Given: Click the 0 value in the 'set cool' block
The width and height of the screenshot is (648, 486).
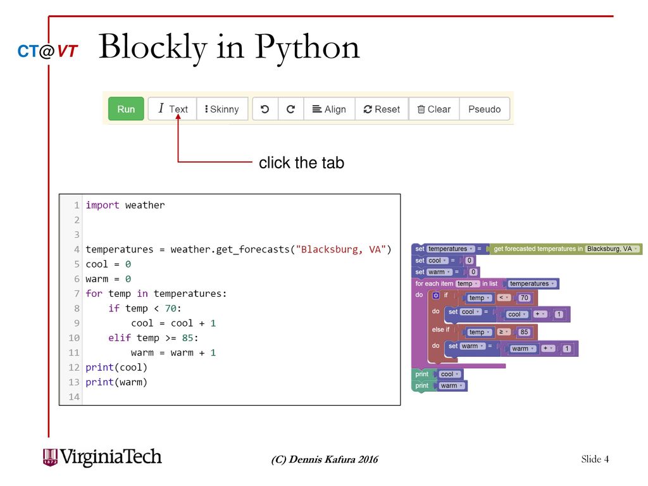Looking at the screenshot, I should click(x=469, y=260).
